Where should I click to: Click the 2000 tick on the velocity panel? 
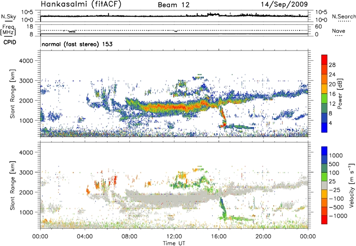pyautogui.click(x=26, y=192)
